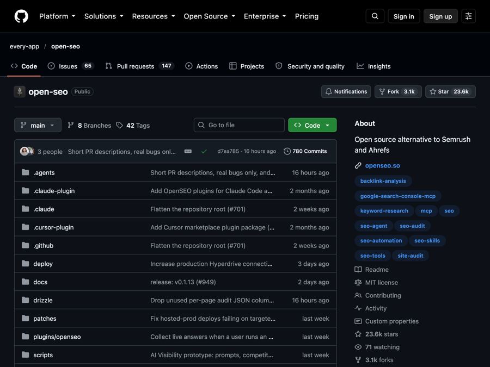The height and width of the screenshot is (367, 490).
Task: Switch to the Pull requests tab
Action: 139,66
